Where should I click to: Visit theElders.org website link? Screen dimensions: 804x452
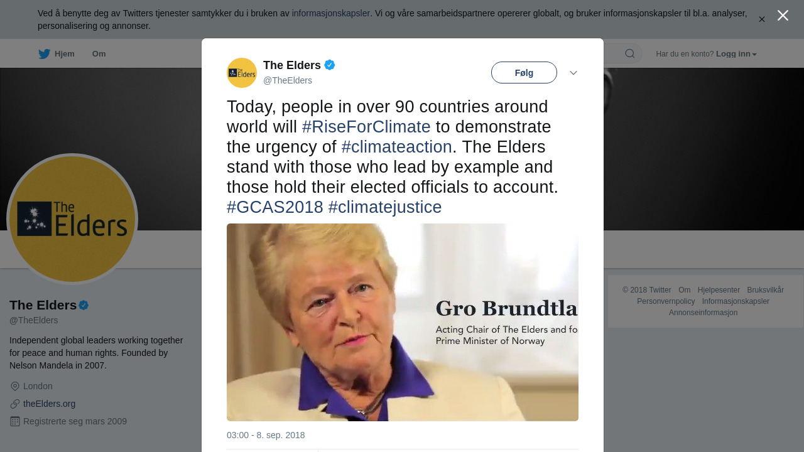49,404
